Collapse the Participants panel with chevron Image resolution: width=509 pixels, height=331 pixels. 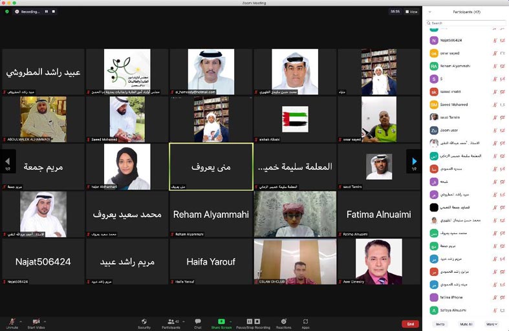point(431,12)
